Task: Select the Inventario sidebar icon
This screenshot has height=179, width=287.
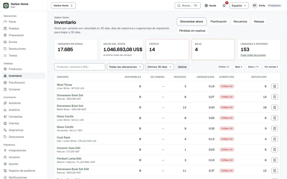Action: coord(5,76)
